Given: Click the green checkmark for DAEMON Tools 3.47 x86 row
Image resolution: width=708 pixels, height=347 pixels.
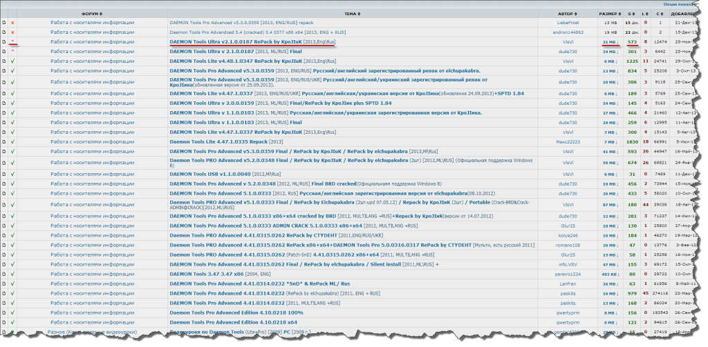Looking at the screenshot, I should tap(12, 274).
